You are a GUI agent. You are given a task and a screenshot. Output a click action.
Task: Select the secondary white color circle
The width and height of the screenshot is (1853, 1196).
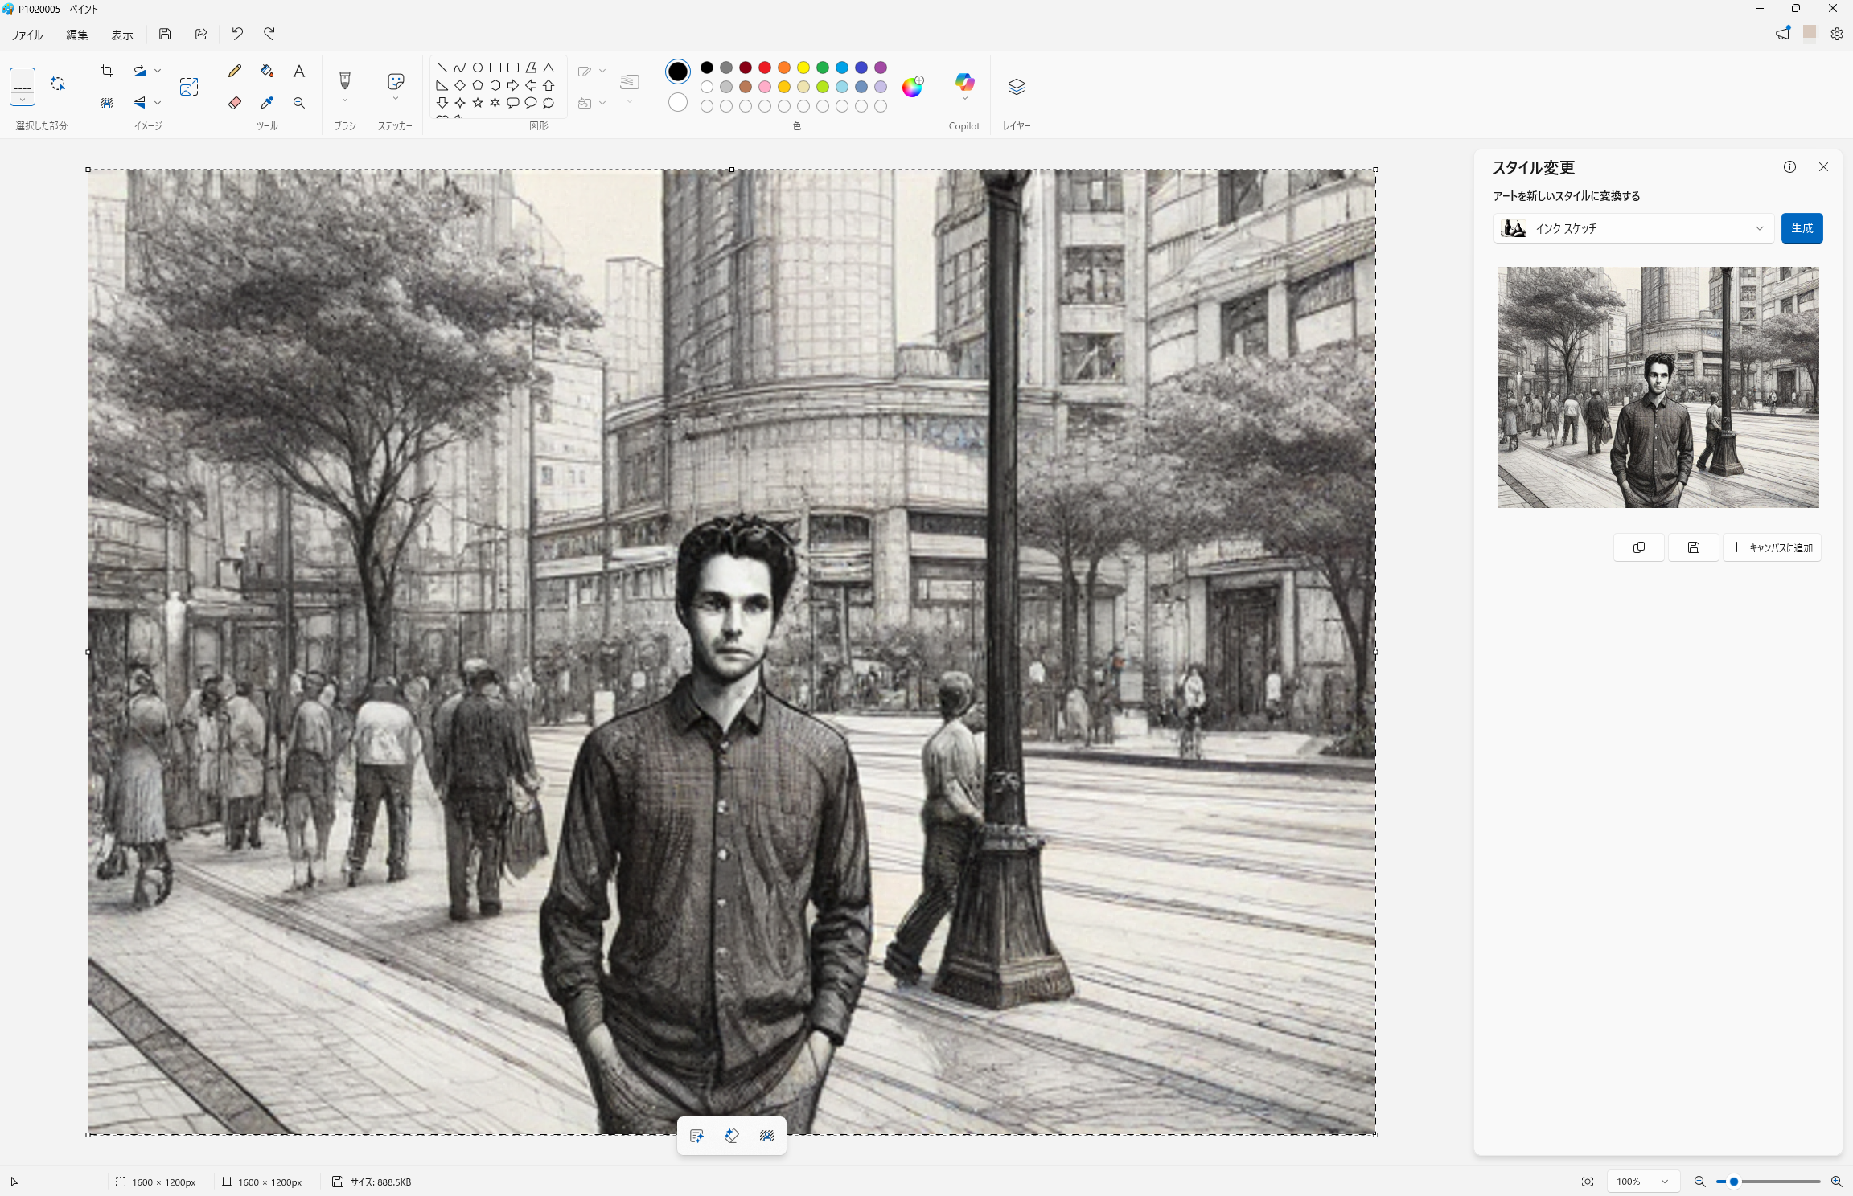coord(678,103)
